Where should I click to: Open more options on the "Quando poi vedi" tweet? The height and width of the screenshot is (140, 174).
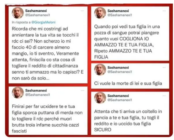pyautogui.click(x=164, y=11)
